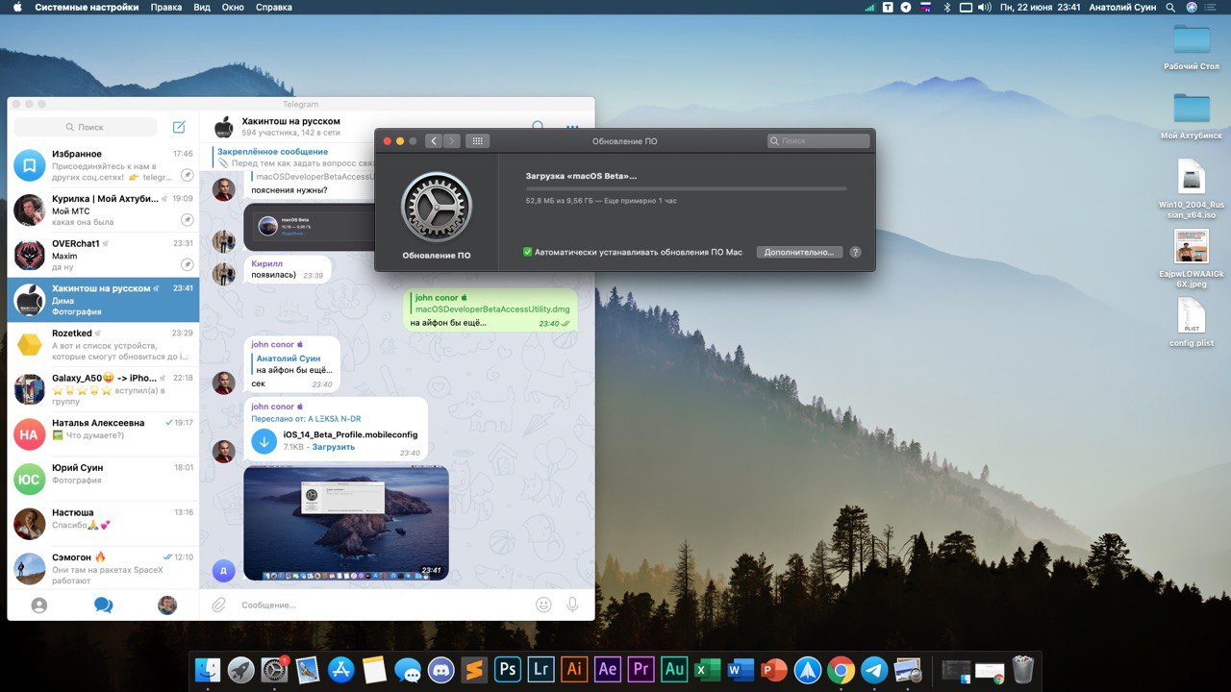Click the paperclip attach file icon
Image resolution: width=1231 pixels, height=692 pixels.
[x=219, y=605]
